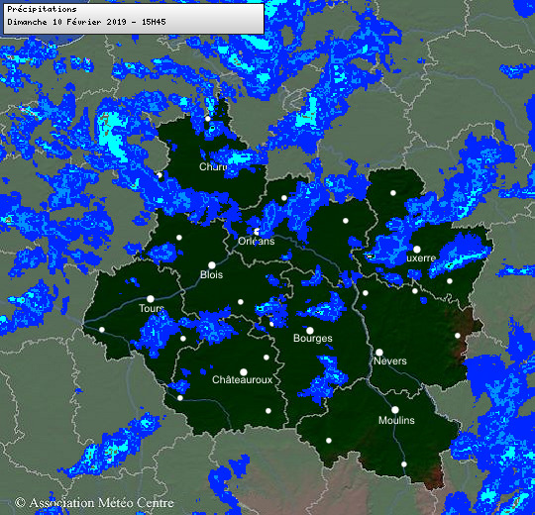
Task: Click the date line Dimanche 10 Février 2019
Action: click(x=67, y=22)
